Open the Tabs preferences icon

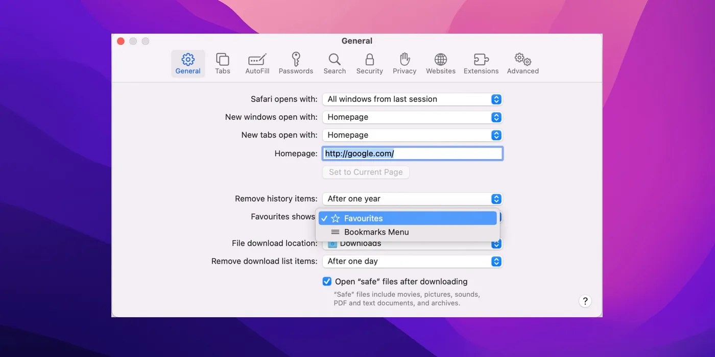pyautogui.click(x=223, y=63)
